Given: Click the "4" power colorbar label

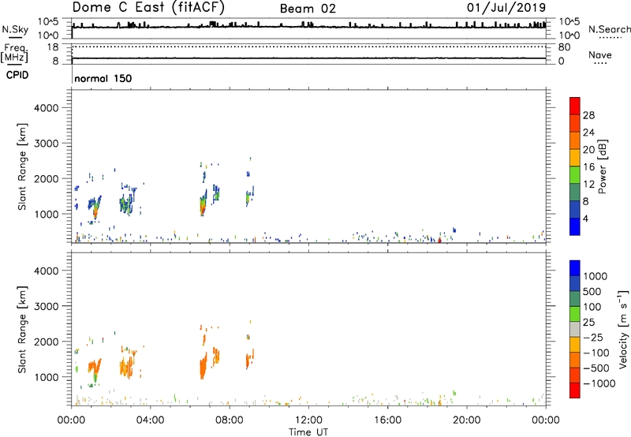Looking at the screenshot, I should (x=585, y=218).
